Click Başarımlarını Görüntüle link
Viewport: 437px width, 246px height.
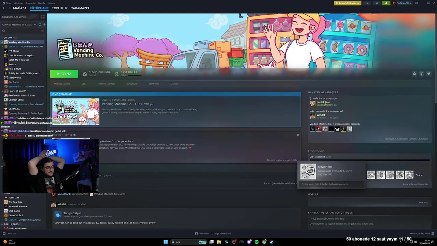415,184
